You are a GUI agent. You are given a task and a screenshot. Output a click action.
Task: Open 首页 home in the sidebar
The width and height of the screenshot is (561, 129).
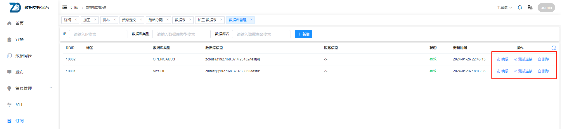pyautogui.click(x=20, y=23)
